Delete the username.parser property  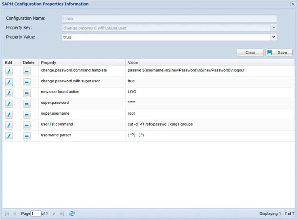click(x=27, y=136)
